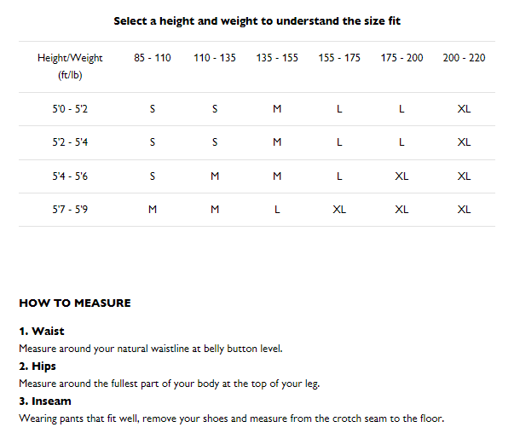Select the 110 - 135 weight column header

pos(215,58)
